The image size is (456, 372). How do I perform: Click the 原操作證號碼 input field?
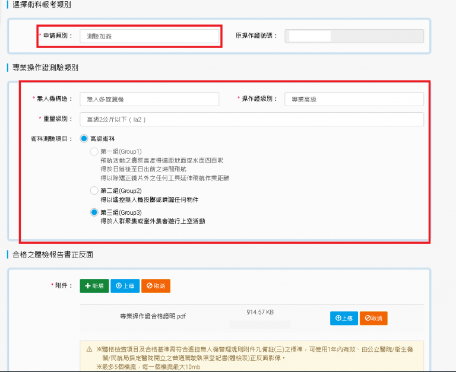click(x=354, y=36)
